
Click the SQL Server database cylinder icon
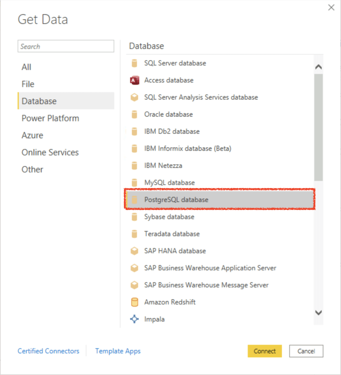134,63
